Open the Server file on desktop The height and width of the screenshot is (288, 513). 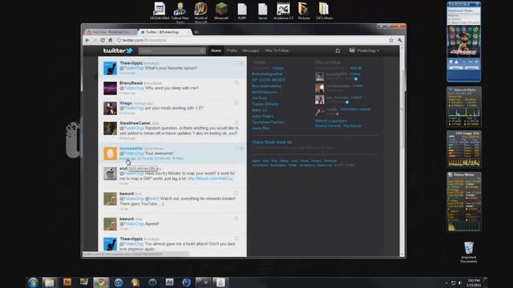[263, 11]
